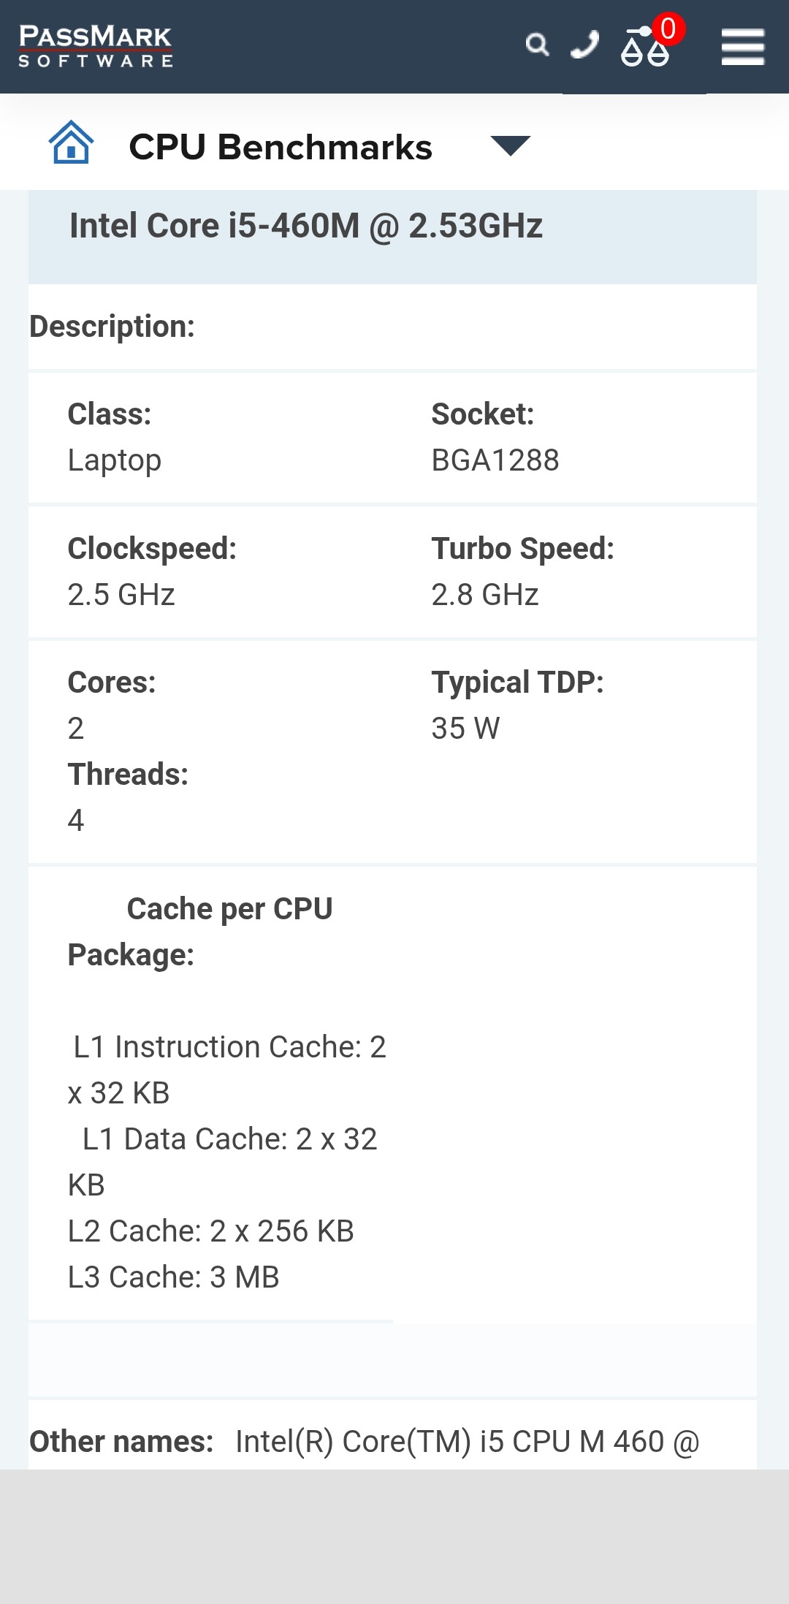This screenshot has height=1604, width=789.
Task: Open the search magnifier icon
Action: click(537, 45)
